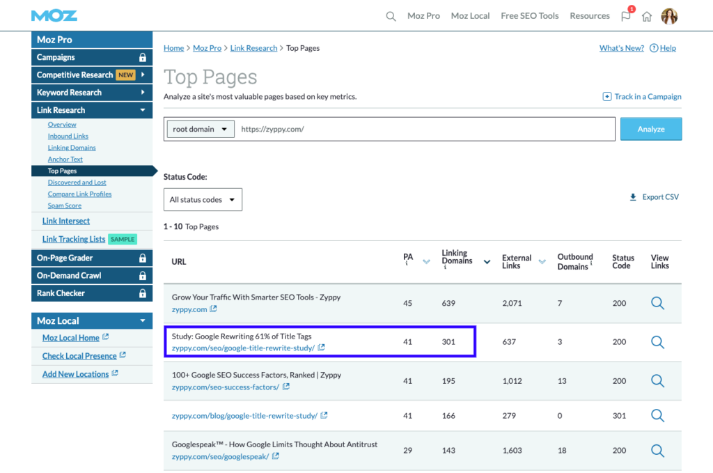
Task: Open the search magnifier in top navigation
Action: coord(391,17)
